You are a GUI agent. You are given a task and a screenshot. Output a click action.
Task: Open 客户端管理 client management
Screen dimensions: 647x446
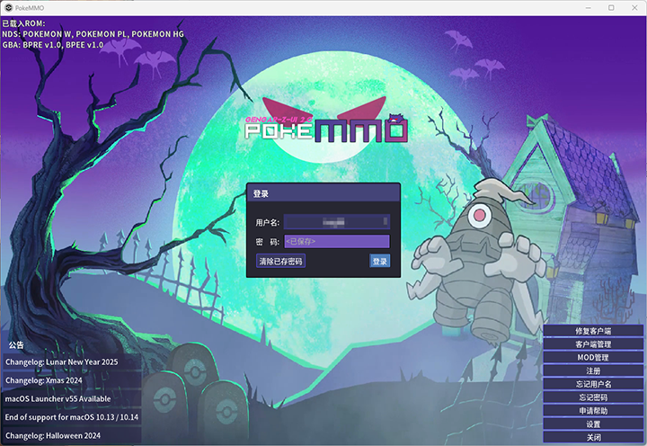pos(593,344)
